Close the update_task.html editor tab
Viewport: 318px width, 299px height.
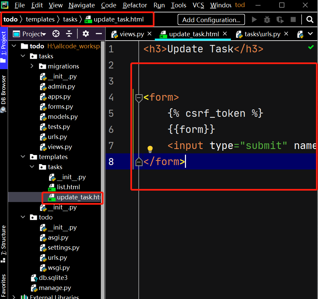coord(225,34)
